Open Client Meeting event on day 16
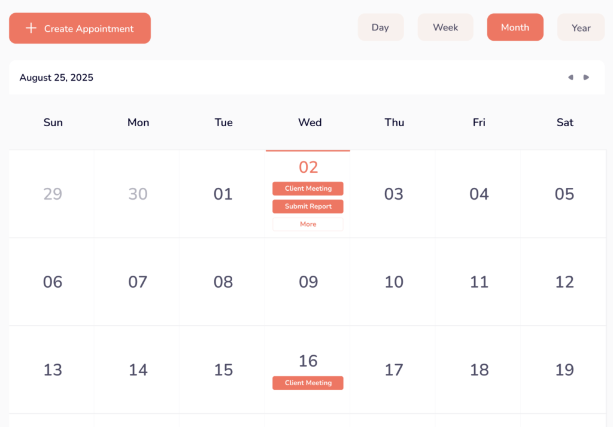Viewport: 613px width, 427px height. click(x=308, y=383)
